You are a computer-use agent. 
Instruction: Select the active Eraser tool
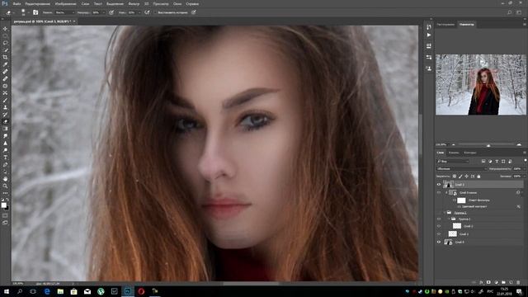[5, 121]
